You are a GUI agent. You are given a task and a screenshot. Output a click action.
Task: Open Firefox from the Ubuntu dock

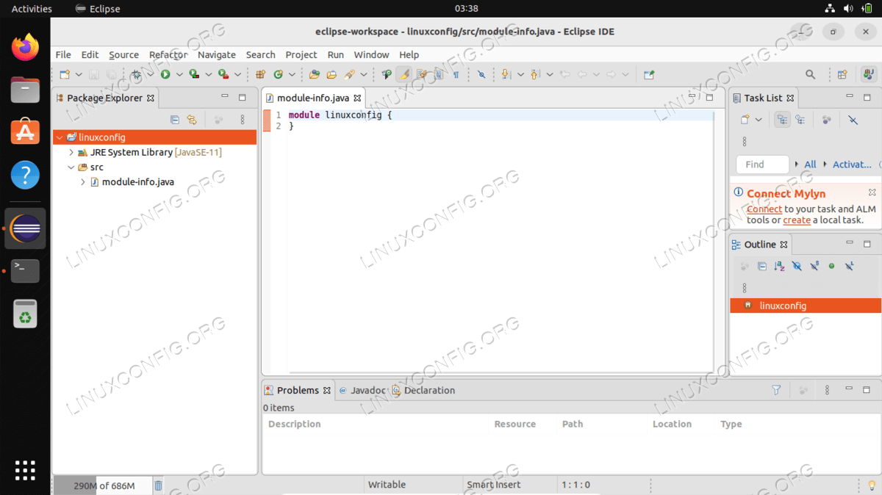(26, 48)
